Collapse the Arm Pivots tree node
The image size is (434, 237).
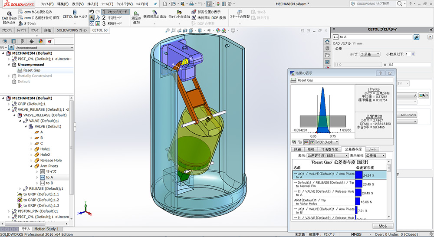click(x=31, y=166)
